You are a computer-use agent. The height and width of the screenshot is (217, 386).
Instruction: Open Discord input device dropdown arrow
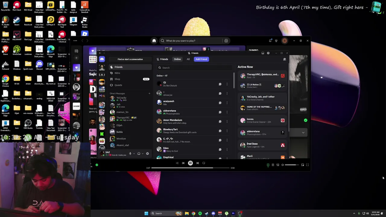134,154
